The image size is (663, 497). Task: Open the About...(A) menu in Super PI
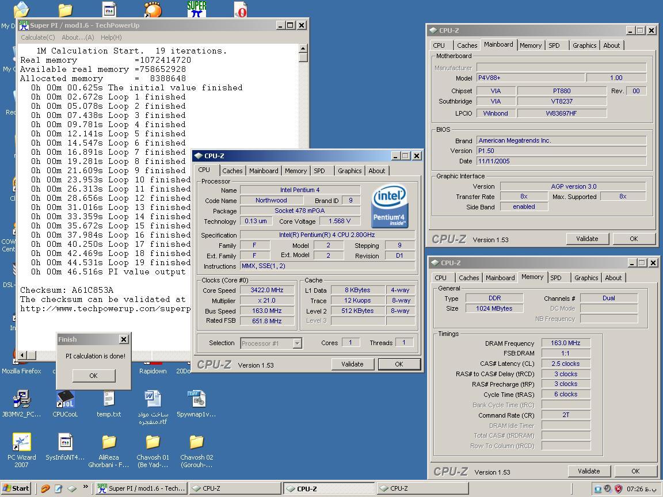tap(78, 37)
